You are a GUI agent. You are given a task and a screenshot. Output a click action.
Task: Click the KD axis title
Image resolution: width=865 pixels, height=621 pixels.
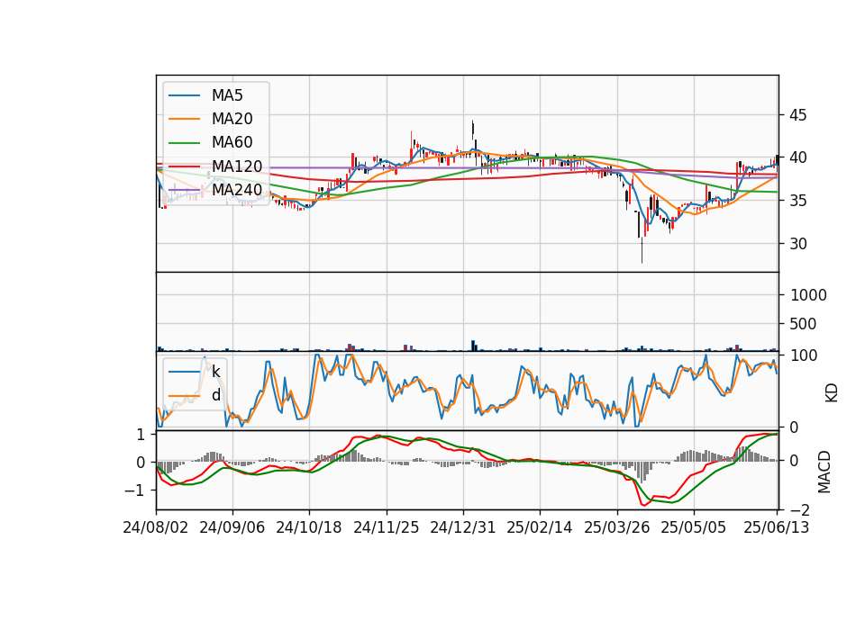(x=831, y=392)
